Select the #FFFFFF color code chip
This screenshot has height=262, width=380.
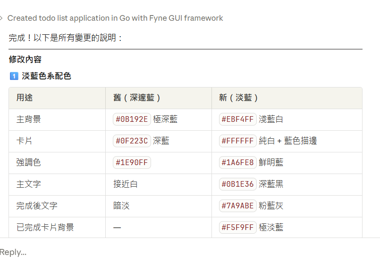tap(237, 141)
